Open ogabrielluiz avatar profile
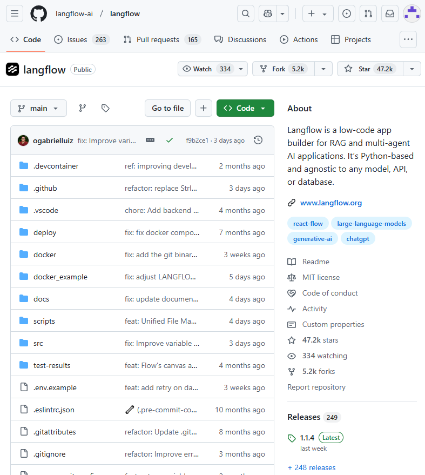This screenshot has width=425, height=475. pos(23,141)
